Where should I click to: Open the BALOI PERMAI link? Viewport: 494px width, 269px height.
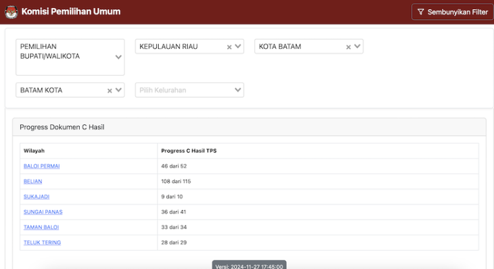click(41, 166)
